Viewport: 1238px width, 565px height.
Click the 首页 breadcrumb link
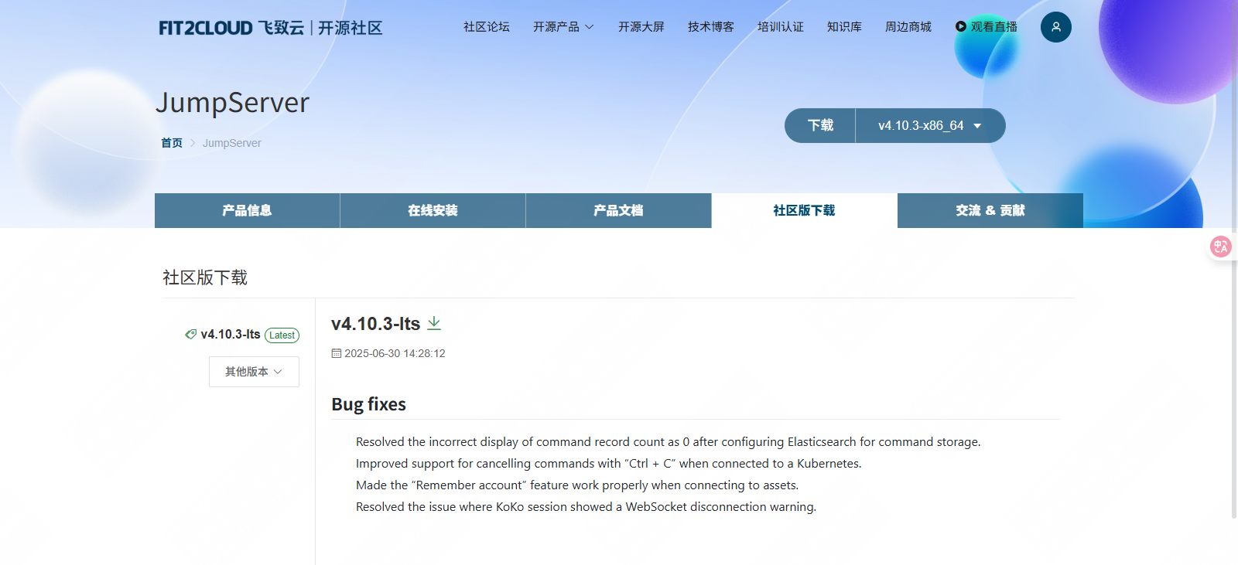[x=172, y=143]
